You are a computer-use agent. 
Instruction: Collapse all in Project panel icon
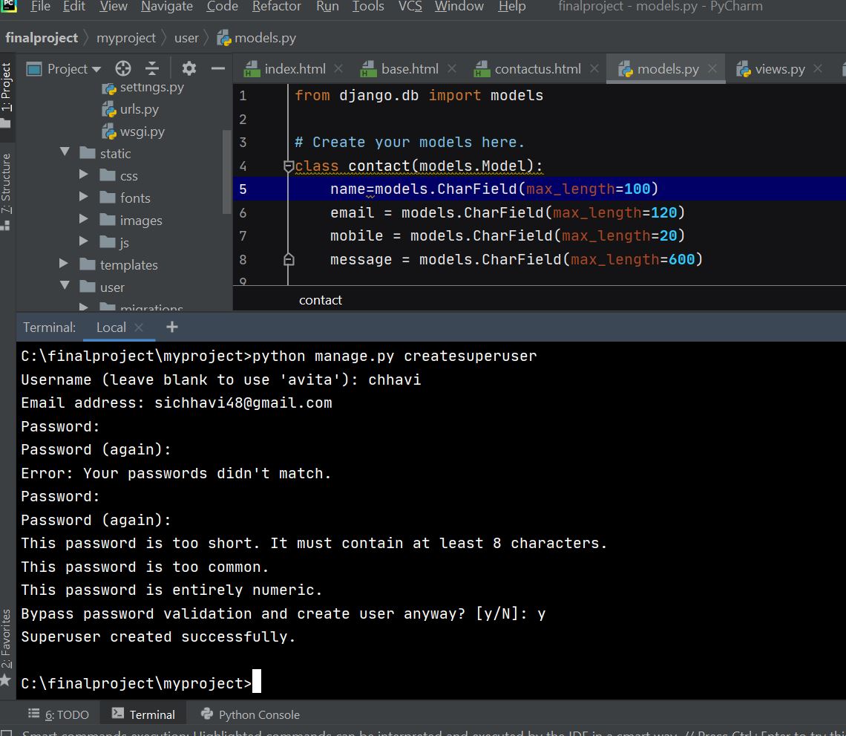pyautogui.click(x=152, y=68)
